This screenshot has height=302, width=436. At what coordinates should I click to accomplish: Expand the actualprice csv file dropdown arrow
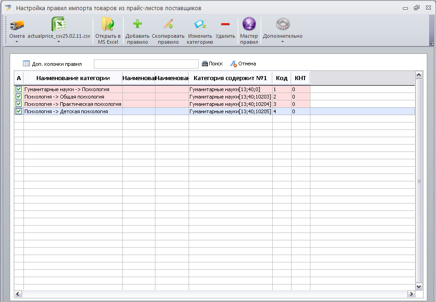click(x=59, y=42)
